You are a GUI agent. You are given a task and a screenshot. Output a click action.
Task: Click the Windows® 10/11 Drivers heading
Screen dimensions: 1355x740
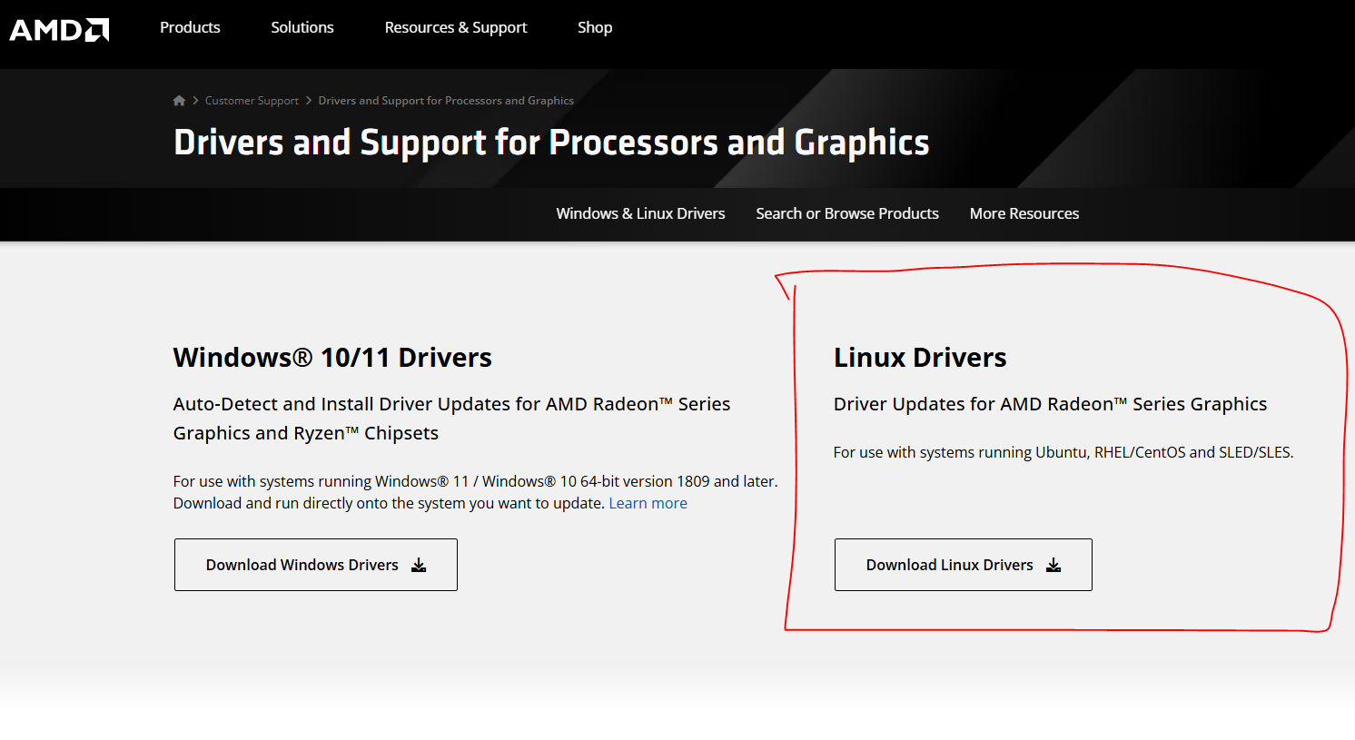[x=332, y=357]
